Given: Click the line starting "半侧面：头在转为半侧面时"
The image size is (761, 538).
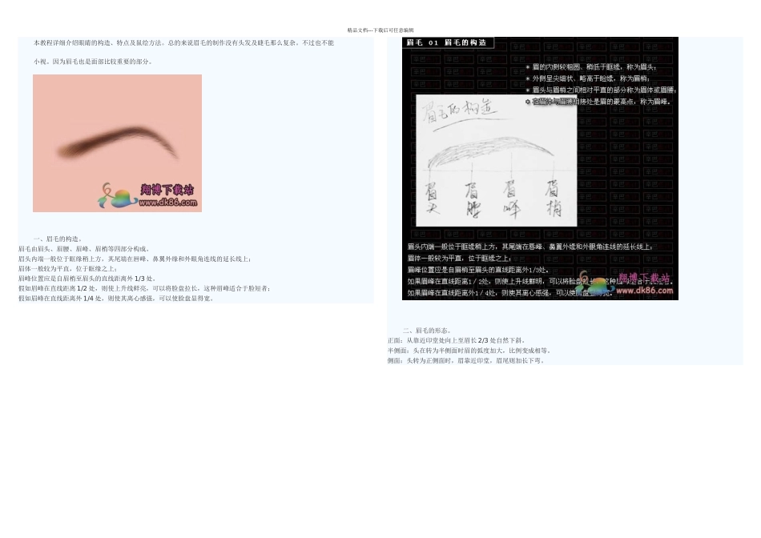Looking at the screenshot, I should click(469, 350).
